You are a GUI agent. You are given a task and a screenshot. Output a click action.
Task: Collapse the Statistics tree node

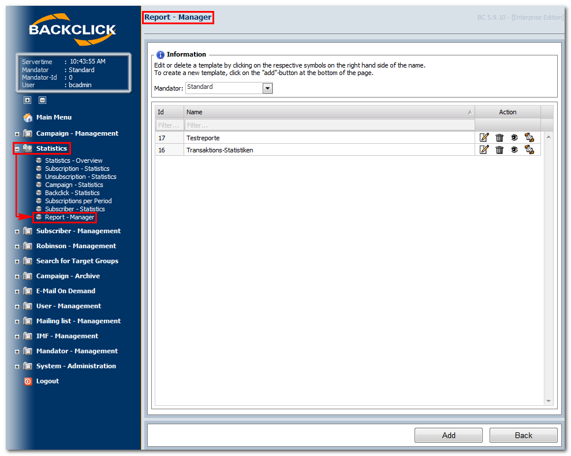(17, 149)
